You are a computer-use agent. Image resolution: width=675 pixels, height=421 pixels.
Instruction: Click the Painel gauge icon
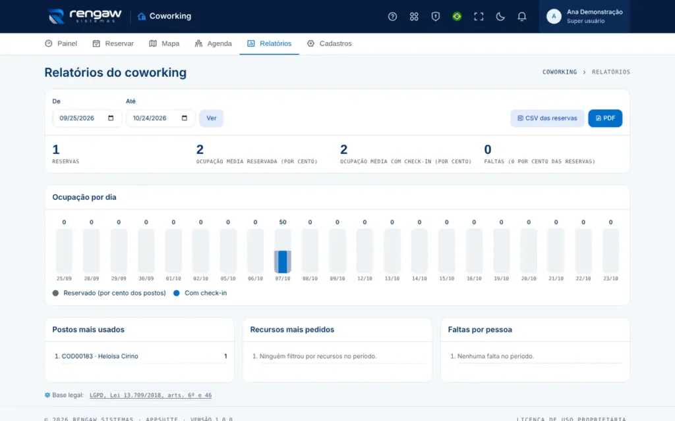click(x=49, y=43)
